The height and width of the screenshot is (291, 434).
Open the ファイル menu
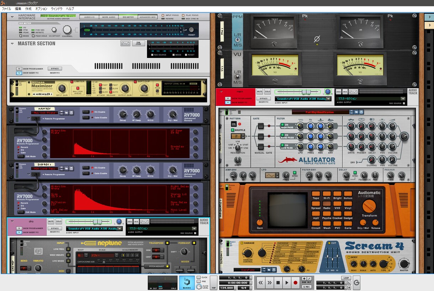[6, 9]
